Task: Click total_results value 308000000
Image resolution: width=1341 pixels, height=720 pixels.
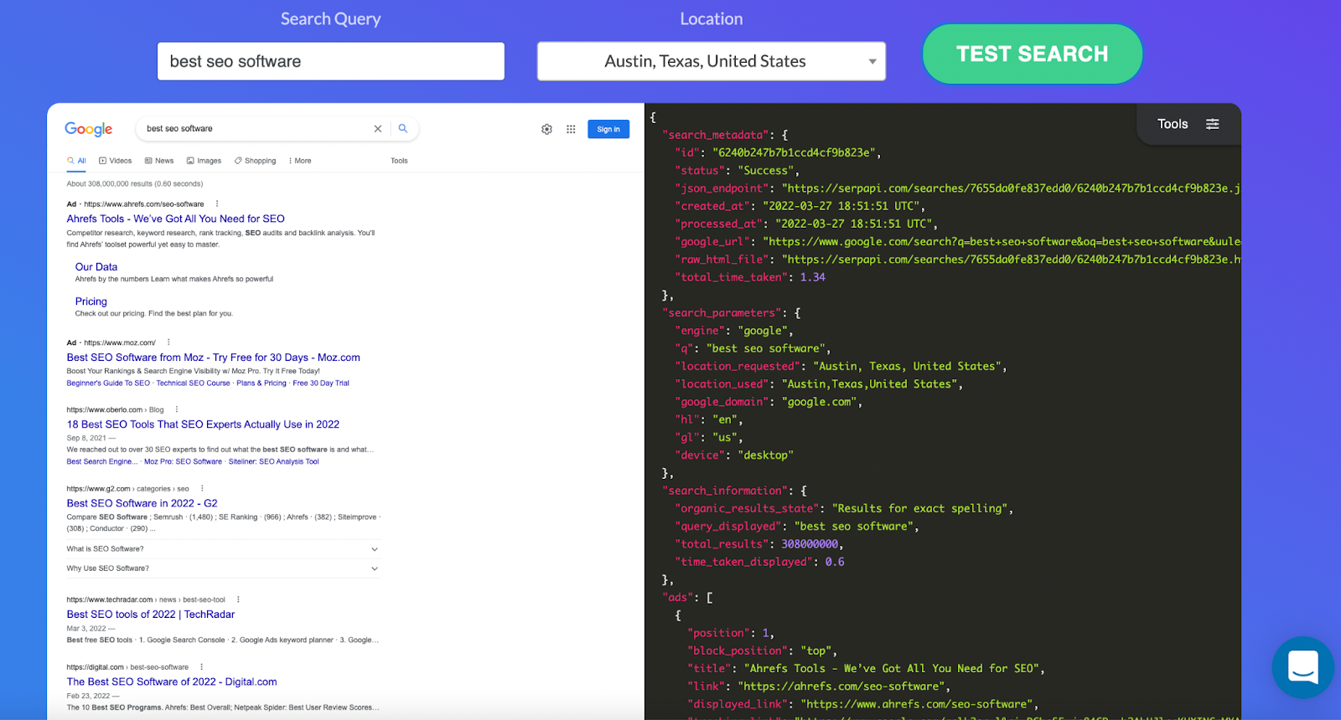Action: click(x=810, y=544)
